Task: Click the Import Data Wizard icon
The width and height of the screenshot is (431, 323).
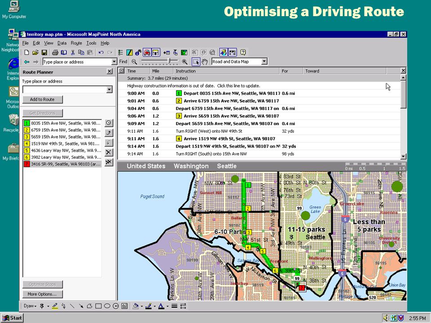Action: coord(167,52)
